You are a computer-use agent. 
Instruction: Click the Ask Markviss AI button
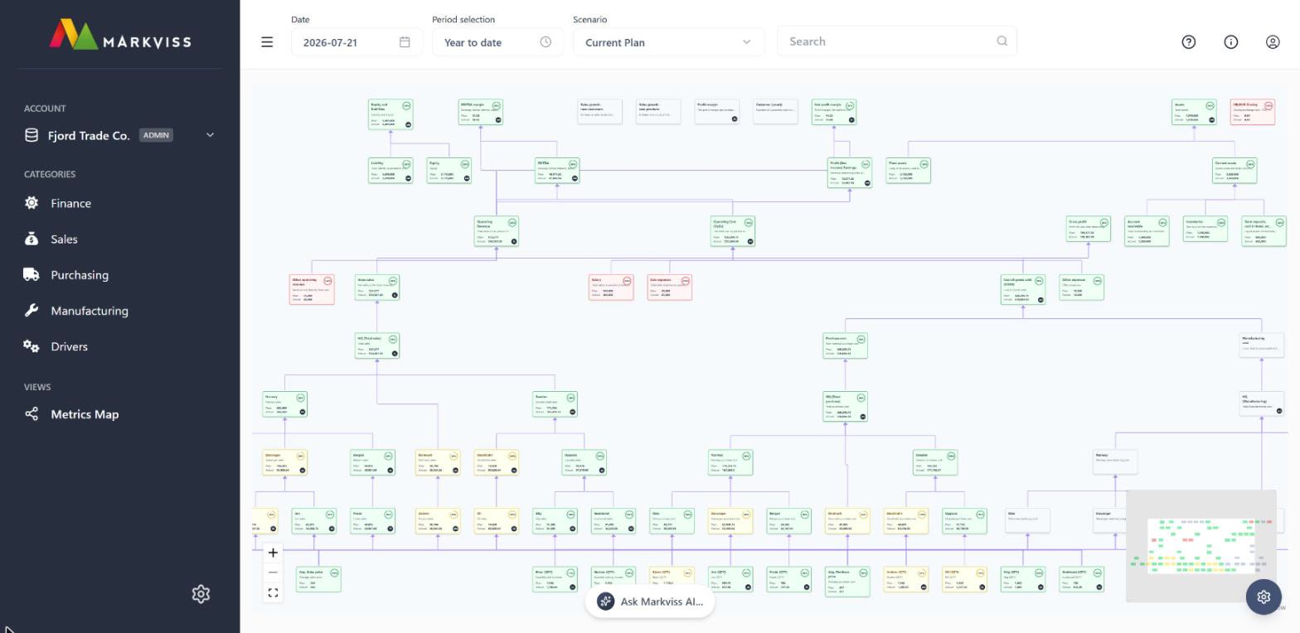pyautogui.click(x=650, y=602)
